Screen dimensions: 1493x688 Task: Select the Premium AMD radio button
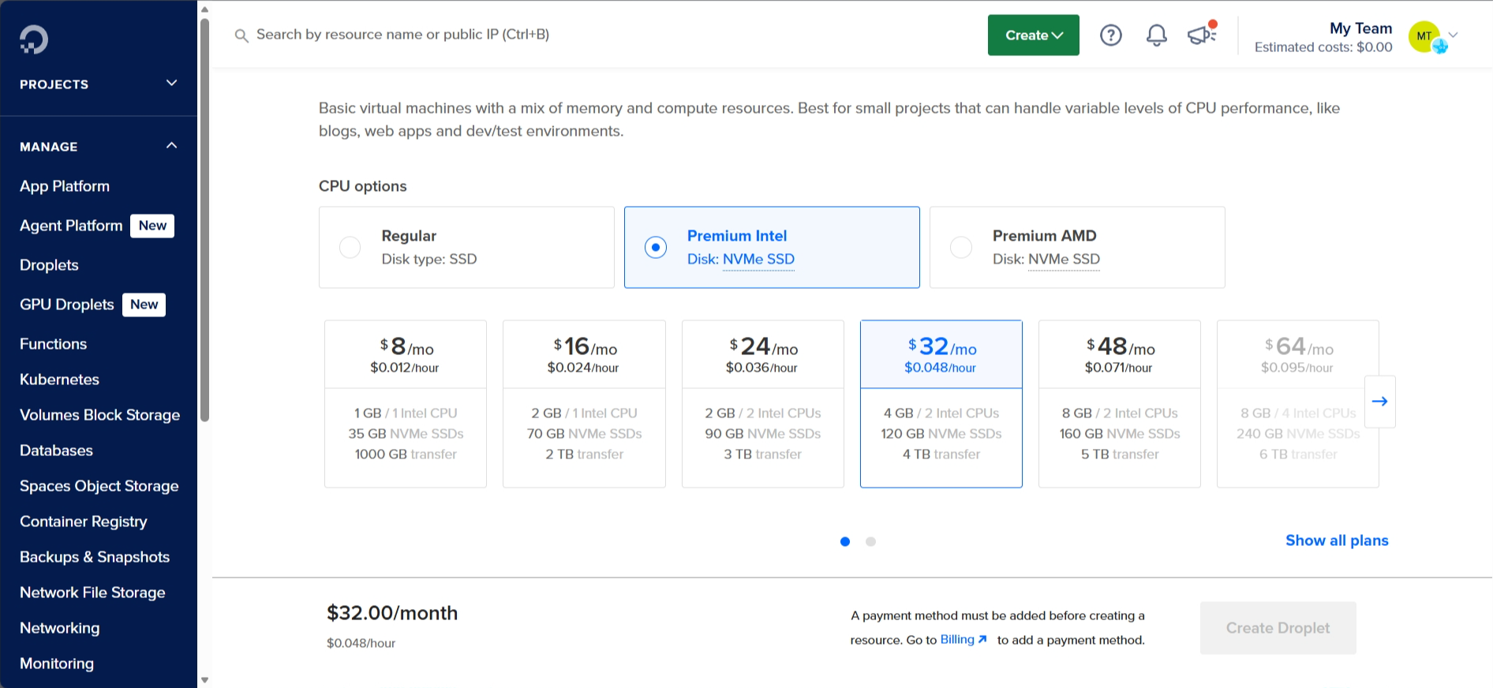click(x=961, y=247)
